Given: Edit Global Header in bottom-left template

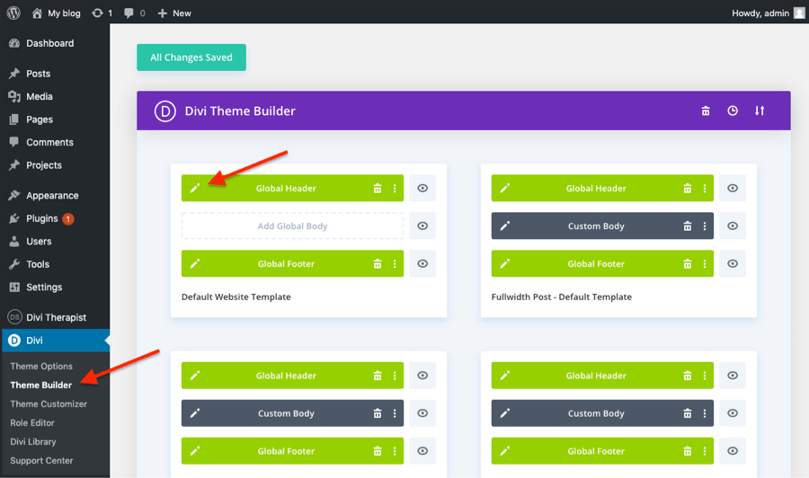Looking at the screenshot, I should pyautogui.click(x=194, y=376).
